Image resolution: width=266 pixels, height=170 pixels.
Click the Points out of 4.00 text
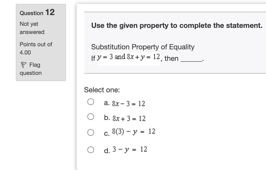(36, 48)
